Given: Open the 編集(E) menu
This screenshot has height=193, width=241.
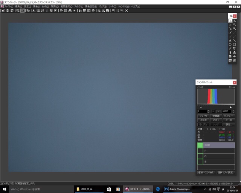Looking at the screenshot, I should pyautogui.click(x=18, y=6).
